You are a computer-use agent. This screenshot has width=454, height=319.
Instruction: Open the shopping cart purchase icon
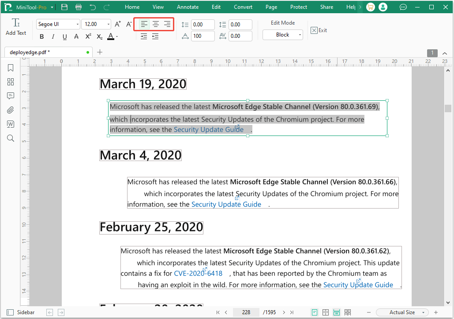coord(371,7)
